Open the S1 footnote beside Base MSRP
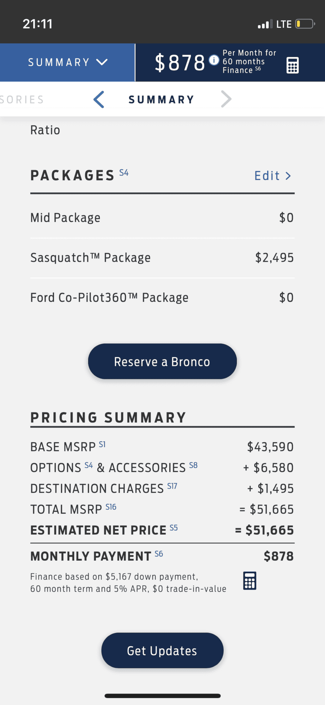 coord(102,444)
